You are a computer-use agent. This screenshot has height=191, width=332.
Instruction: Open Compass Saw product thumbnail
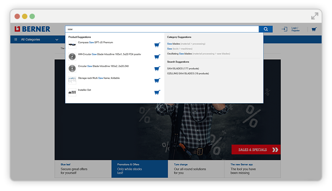click(x=72, y=45)
